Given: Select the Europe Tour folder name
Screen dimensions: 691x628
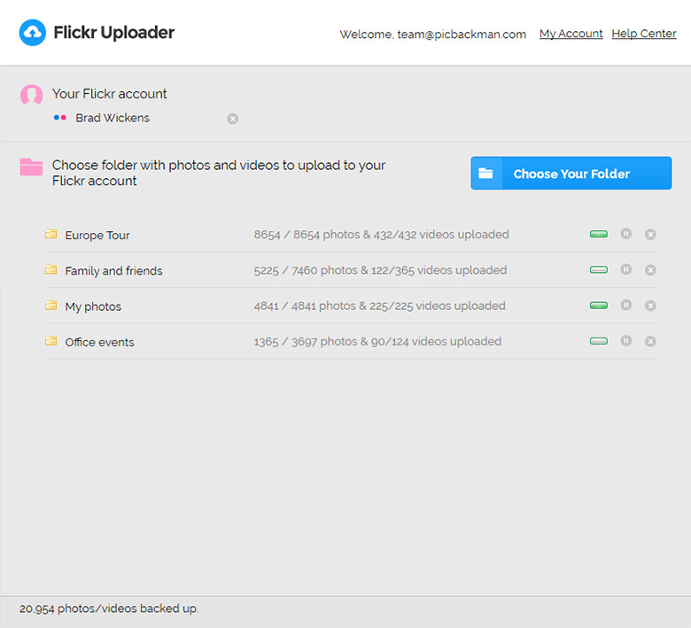Looking at the screenshot, I should (x=97, y=236).
